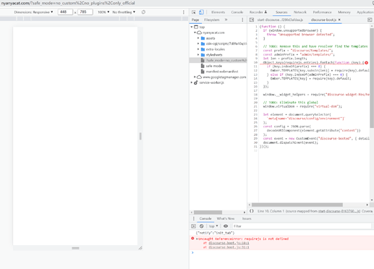374x269 pixels.
Task: Open discourse-boot.js:10:1 stack link
Action: point(229,243)
